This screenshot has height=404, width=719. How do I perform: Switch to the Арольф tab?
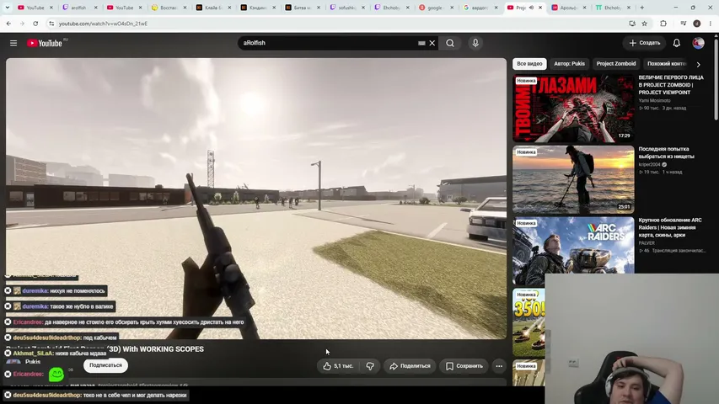(569, 8)
